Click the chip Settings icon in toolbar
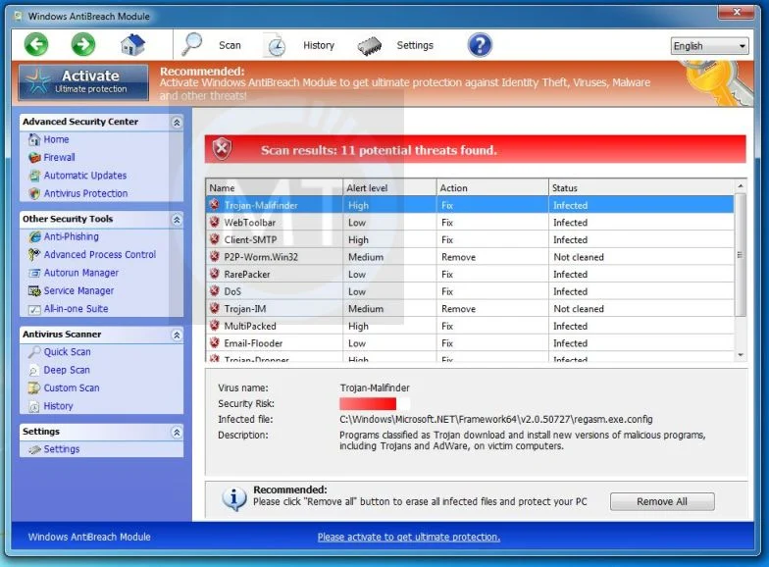 (370, 46)
